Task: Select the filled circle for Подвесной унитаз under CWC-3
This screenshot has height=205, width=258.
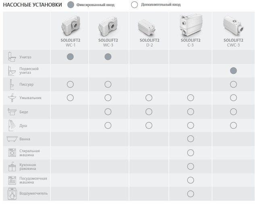Action: pos(233,71)
